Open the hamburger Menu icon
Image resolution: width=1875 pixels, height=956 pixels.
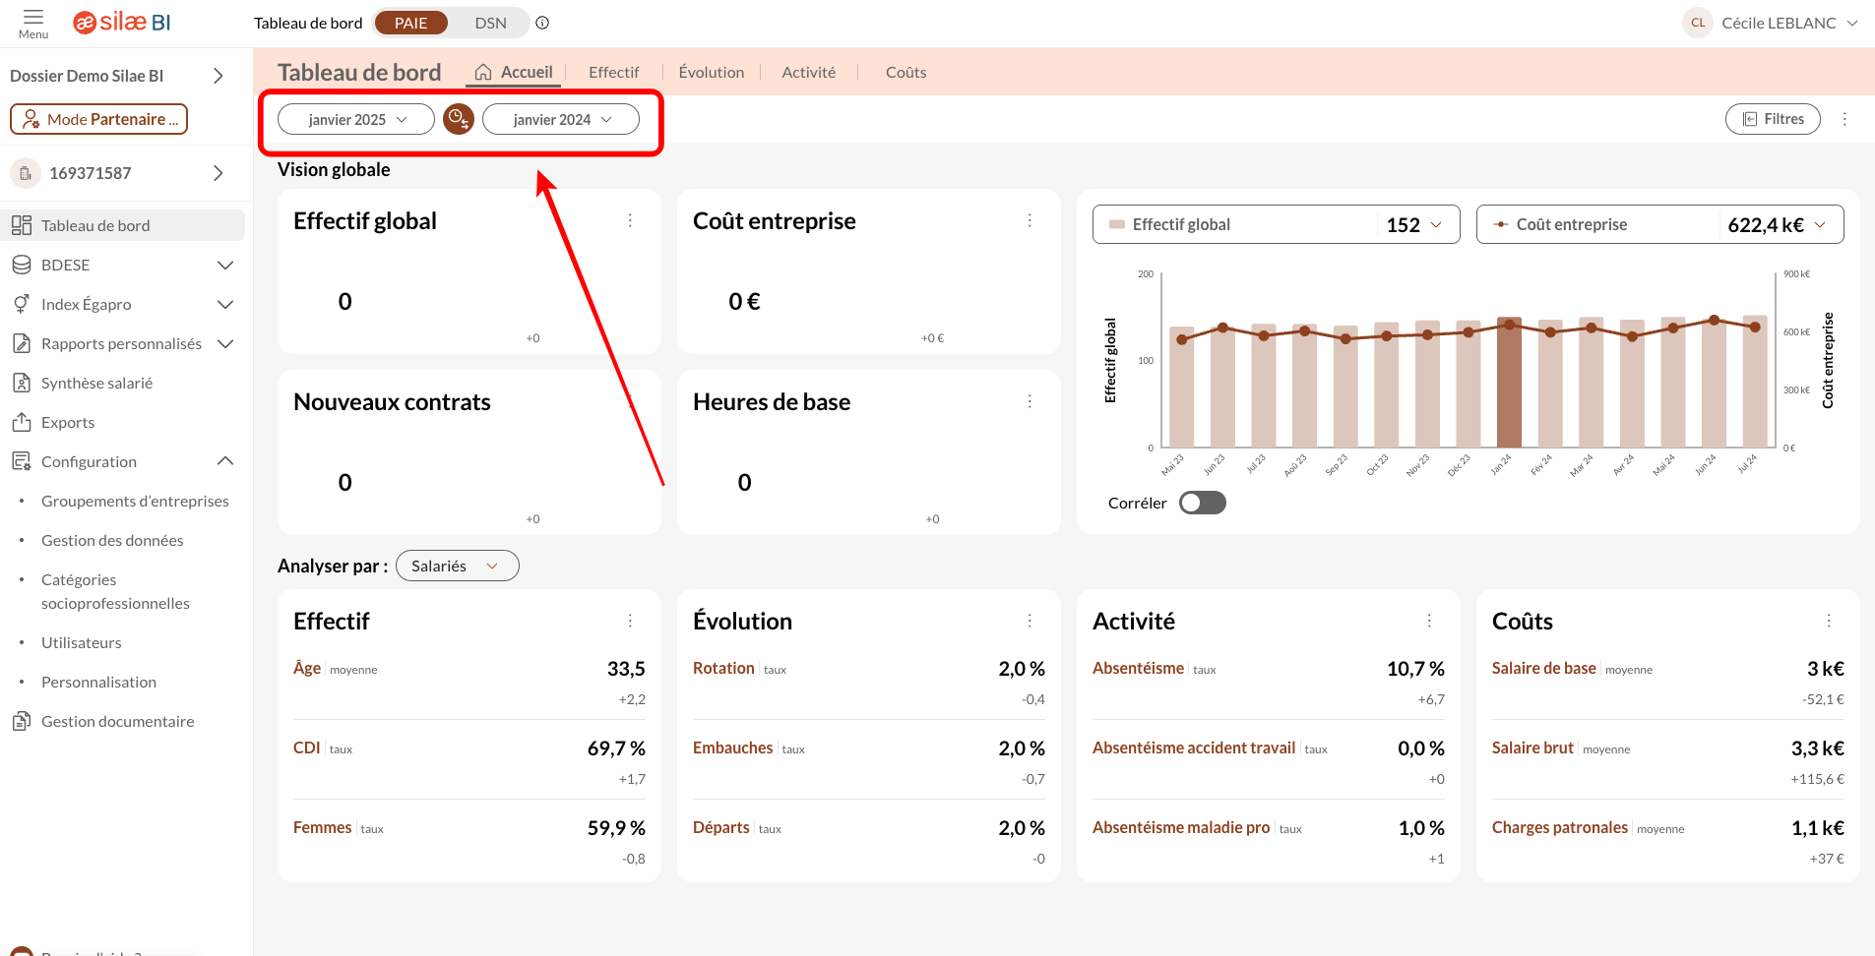tap(33, 18)
